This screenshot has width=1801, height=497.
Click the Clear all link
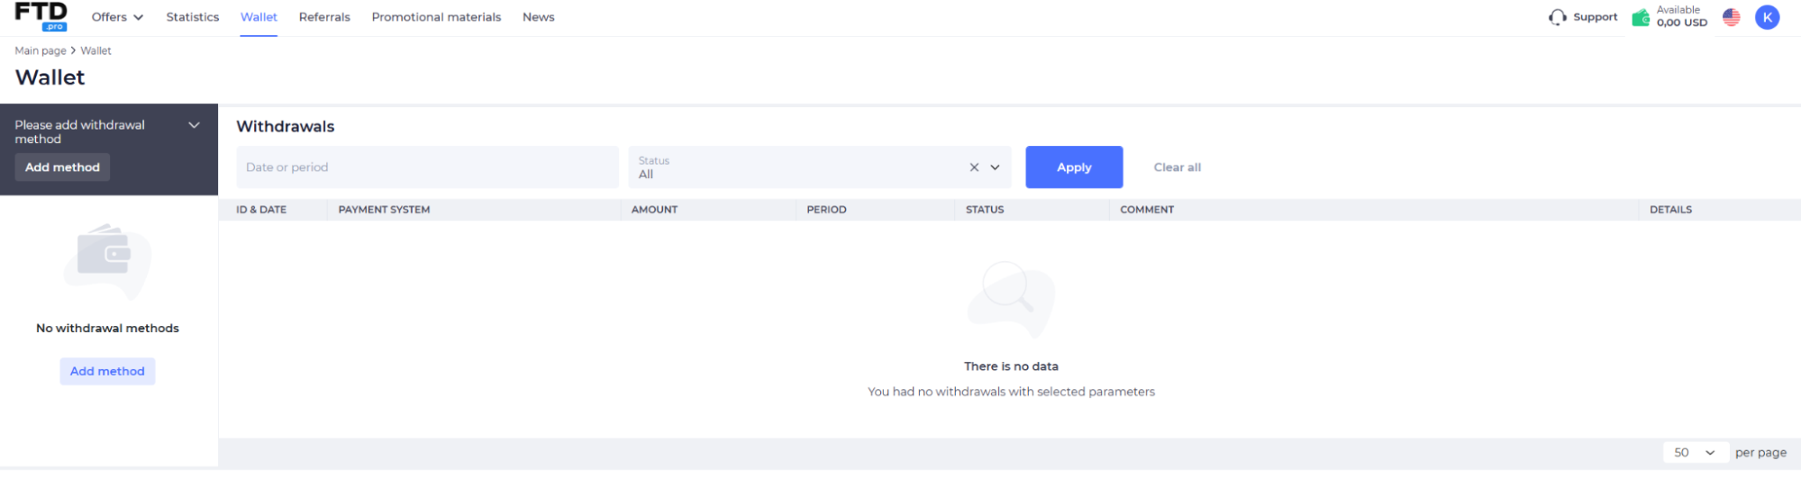1177,167
